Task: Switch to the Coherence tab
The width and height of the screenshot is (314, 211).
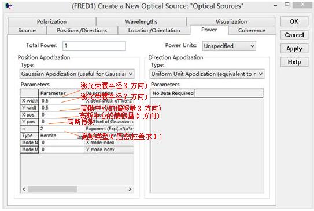Action: point(252,30)
